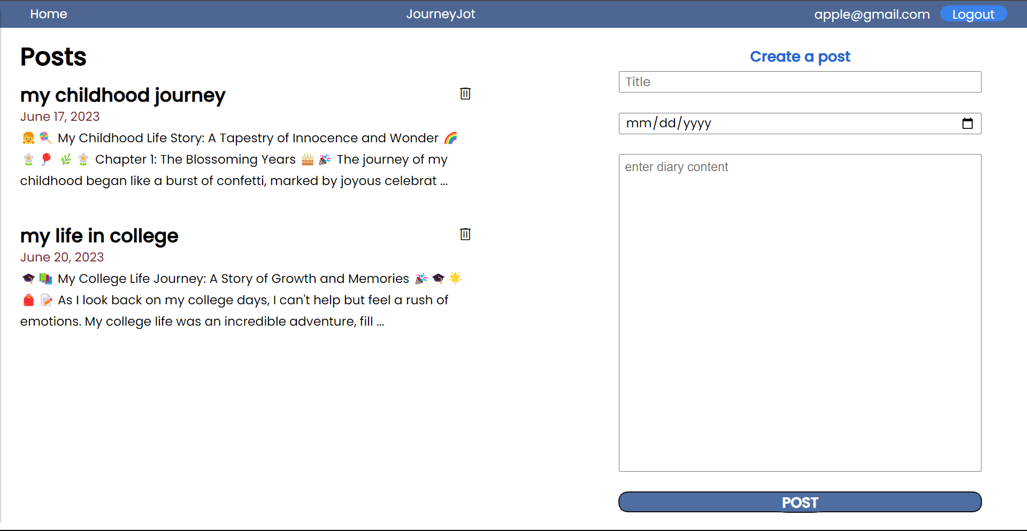Click the Logout button

click(973, 14)
